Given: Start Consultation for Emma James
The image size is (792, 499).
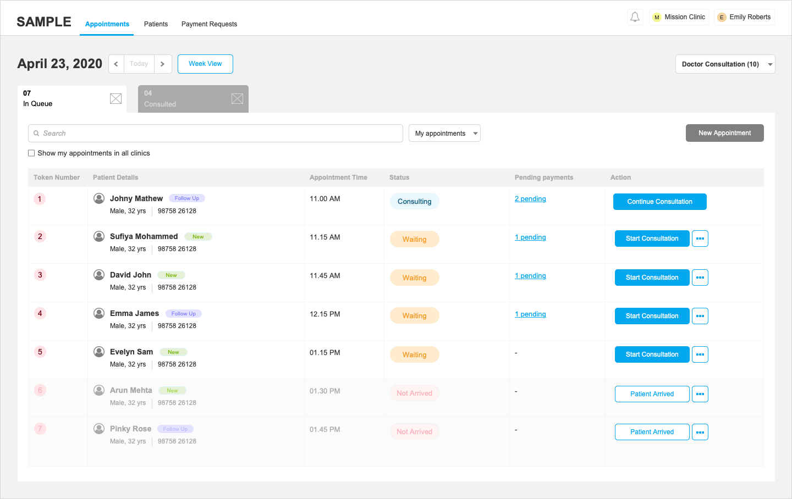Looking at the screenshot, I should [x=652, y=316].
